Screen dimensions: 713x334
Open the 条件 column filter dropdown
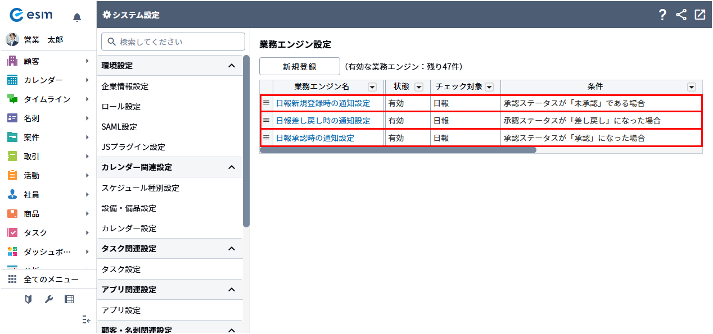point(691,87)
